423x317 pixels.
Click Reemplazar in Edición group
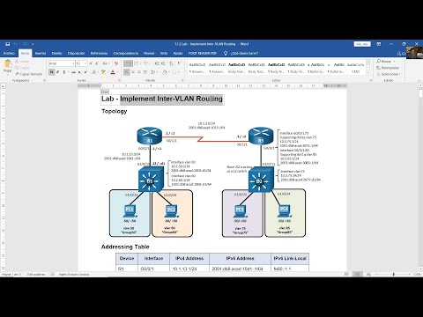point(388,68)
